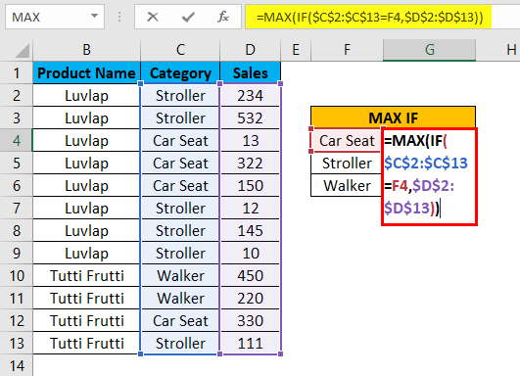
Task: Click Car Seat category in row 5
Action: [x=180, y=164]
